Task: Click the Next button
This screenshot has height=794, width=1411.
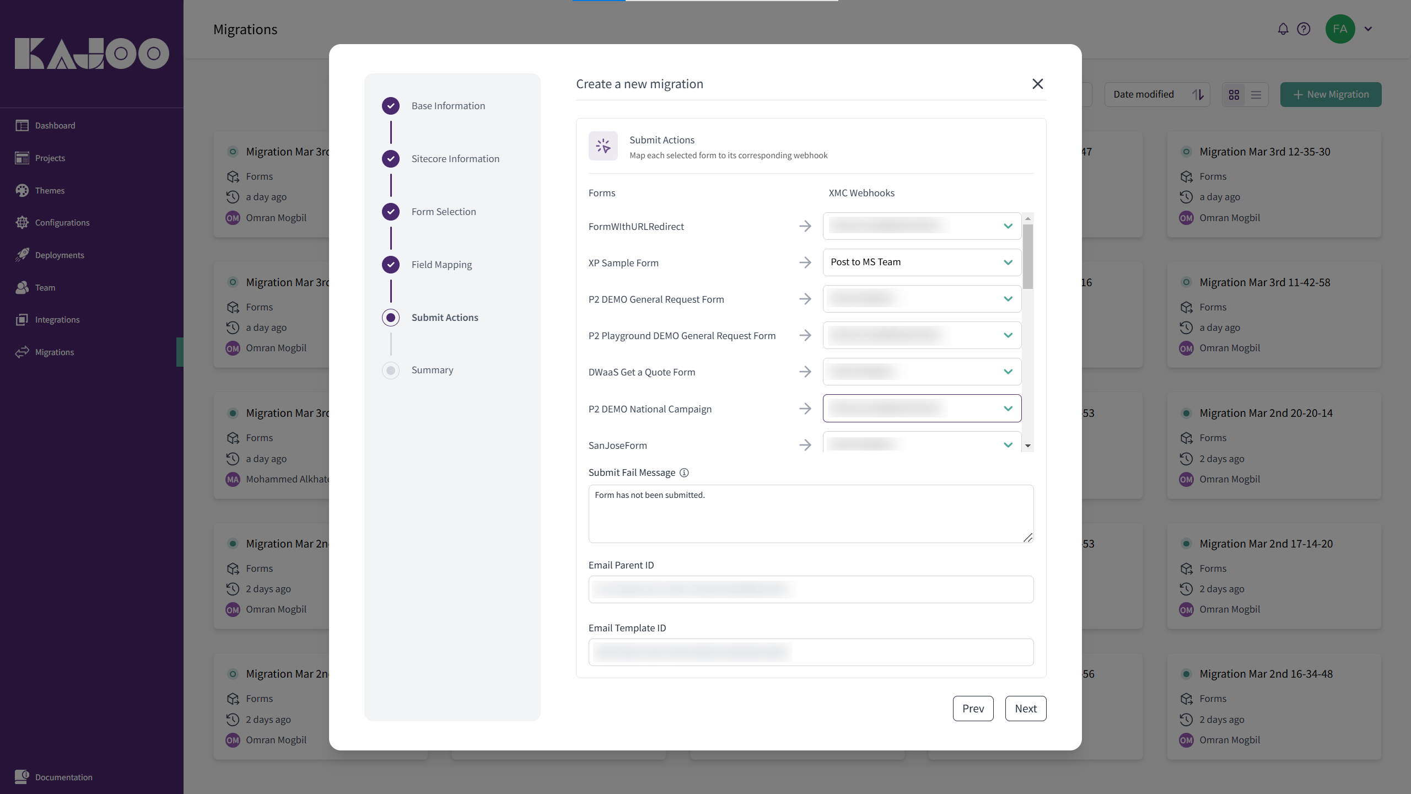Action: [x=1025, y=709]
